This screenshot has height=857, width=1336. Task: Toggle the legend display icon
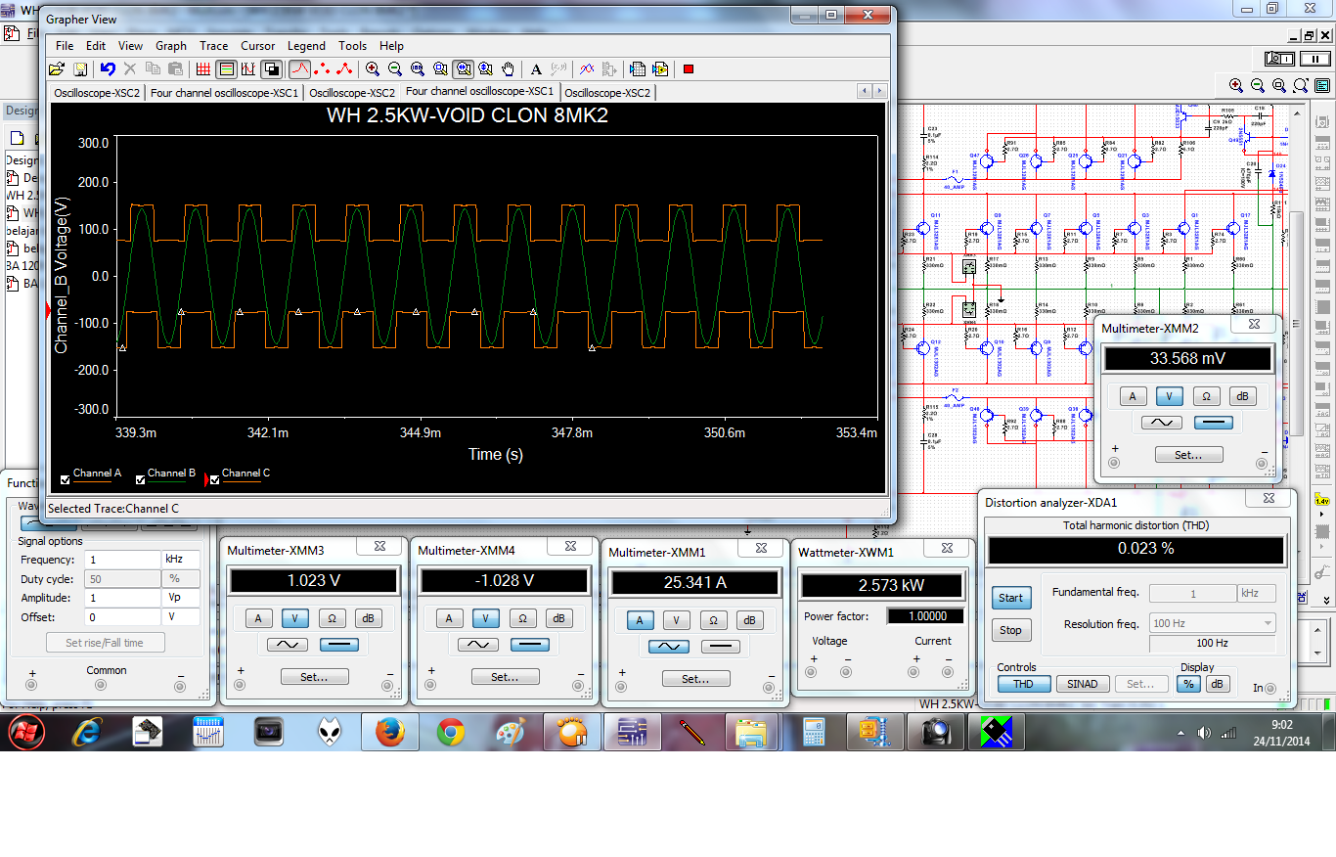(x=226, y=68)
